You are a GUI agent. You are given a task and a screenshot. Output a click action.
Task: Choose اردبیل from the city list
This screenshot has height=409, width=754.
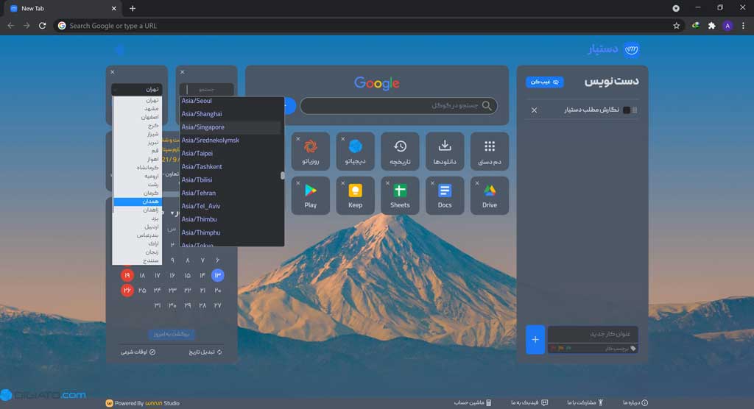click(138, 227)
